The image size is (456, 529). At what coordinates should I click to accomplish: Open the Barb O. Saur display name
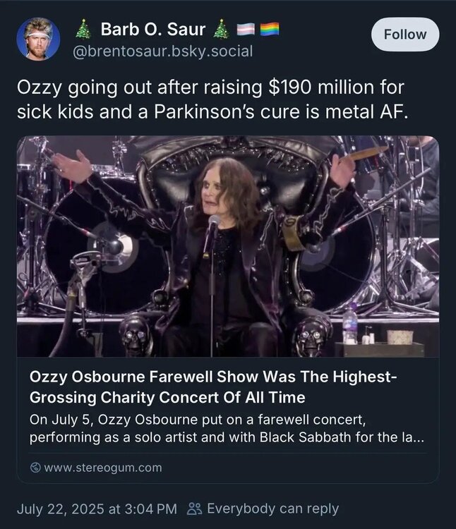pyautogui.click(x=153, y=30)
